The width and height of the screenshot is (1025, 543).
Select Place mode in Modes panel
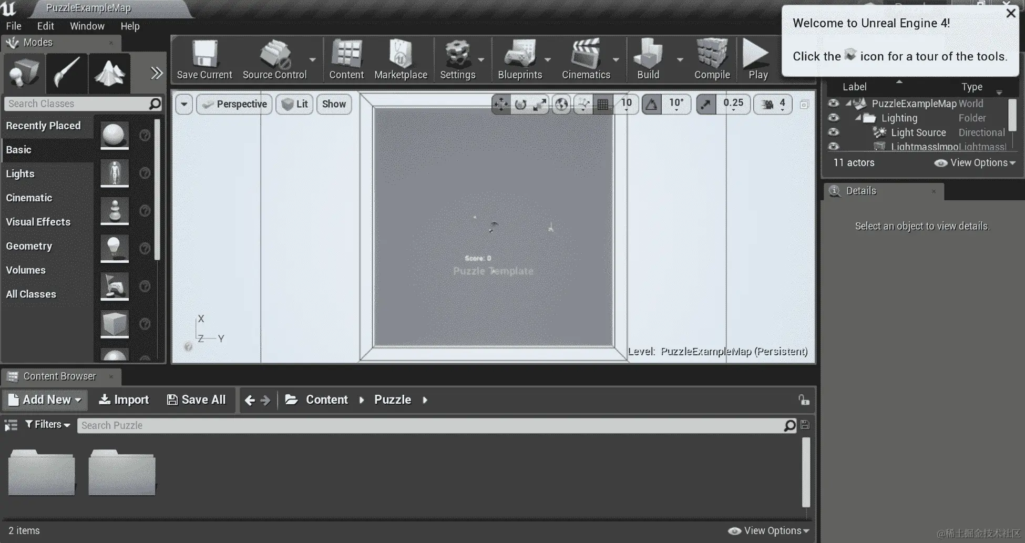(24, 73)
